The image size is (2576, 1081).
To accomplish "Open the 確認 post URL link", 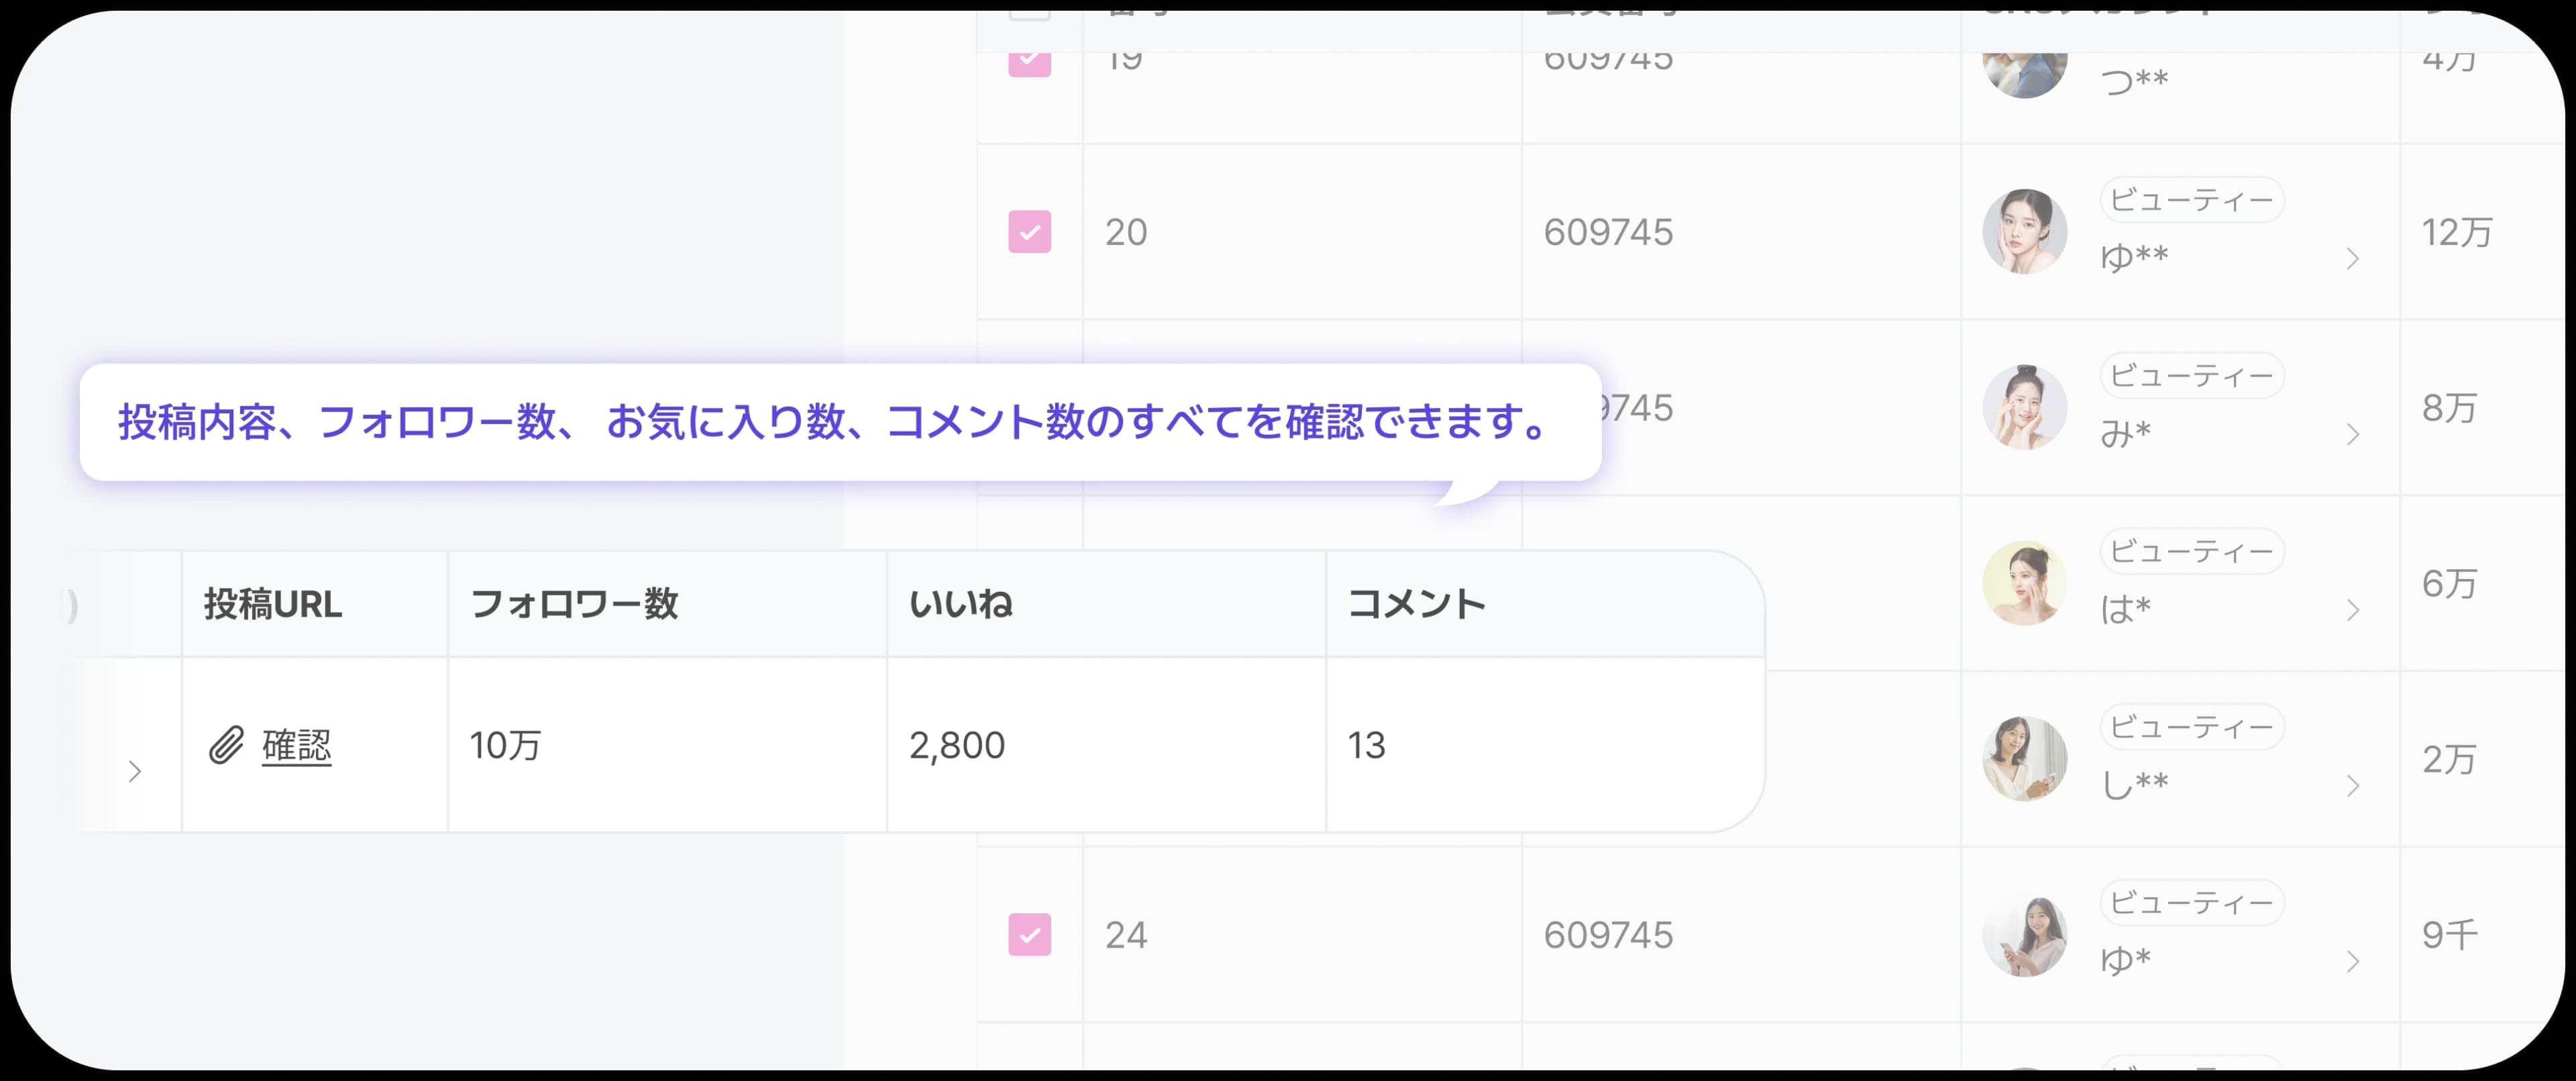I will click(x=296, y=745).
